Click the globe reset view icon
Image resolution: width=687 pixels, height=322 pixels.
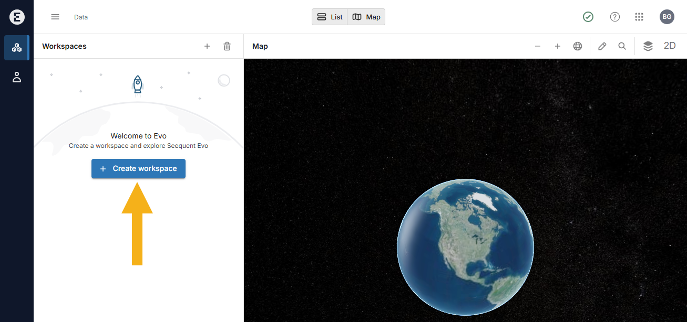578,46
